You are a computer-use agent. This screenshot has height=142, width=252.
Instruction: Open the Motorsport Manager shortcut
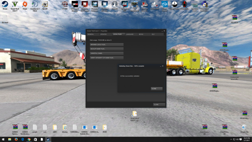(75, 6)
